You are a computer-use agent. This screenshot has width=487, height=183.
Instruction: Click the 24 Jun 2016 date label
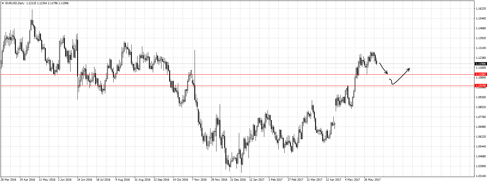[x=85, y=180]
